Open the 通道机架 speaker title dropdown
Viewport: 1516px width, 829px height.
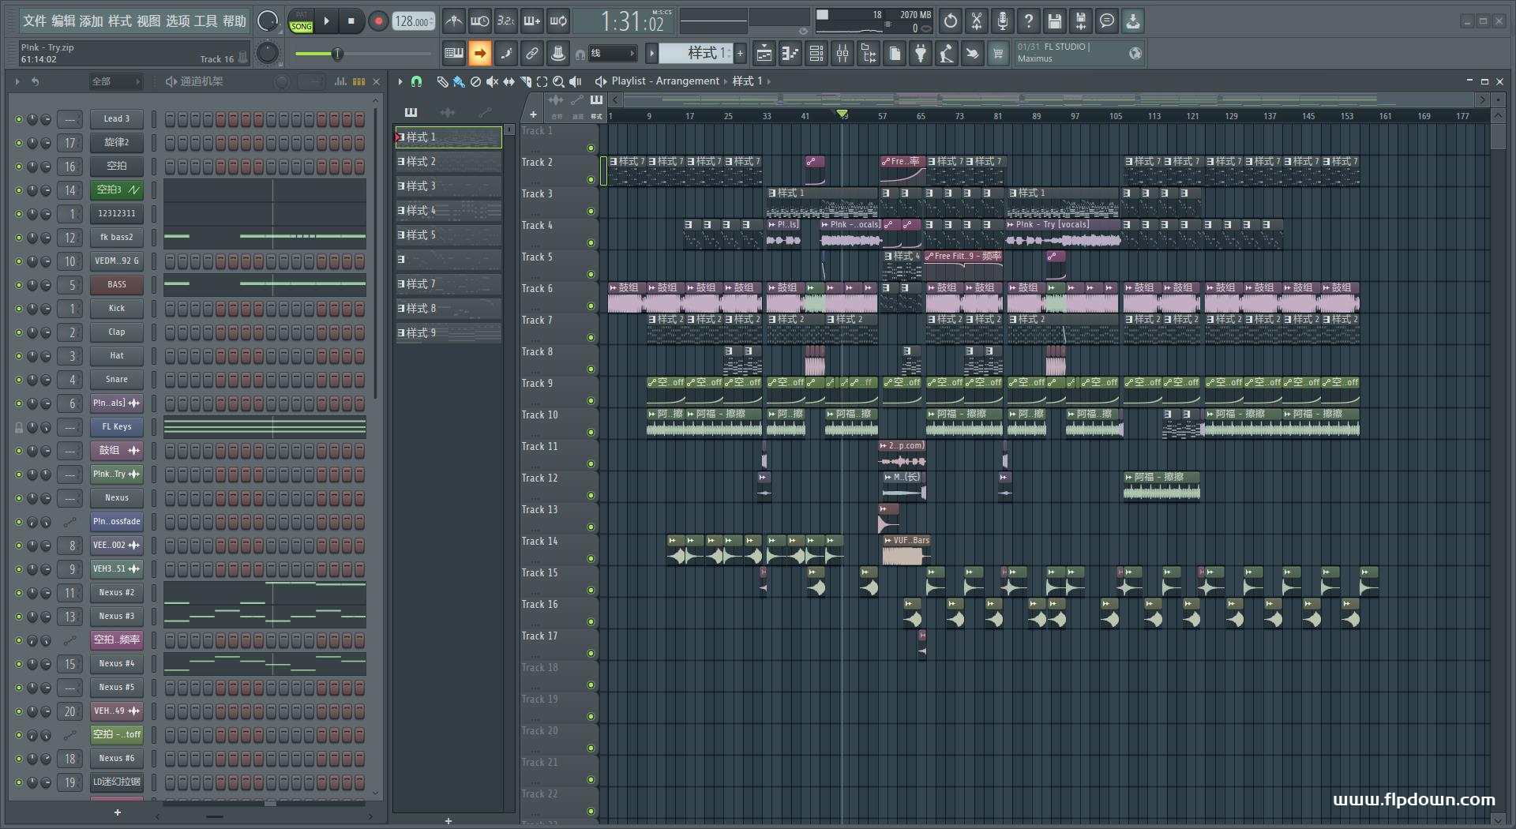(x=193, y=81)
